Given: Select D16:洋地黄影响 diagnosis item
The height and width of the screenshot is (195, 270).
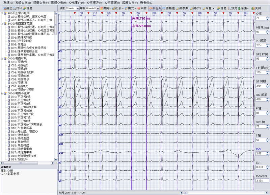Looking at the screenshot, I should tap(22, 149).
